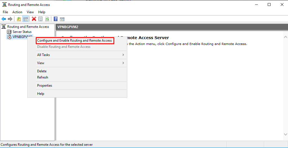Click scroll down arrow in right pane
The width and height of the screenshot is (288, 148).
coord(285,134)
